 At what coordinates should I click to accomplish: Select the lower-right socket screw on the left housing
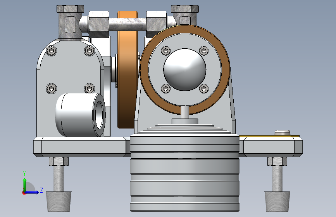[89, 88]
